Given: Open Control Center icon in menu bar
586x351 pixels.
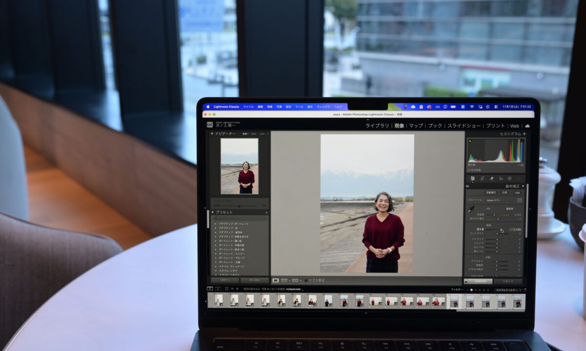Looking at the screenshot, I should [x=496, y=107].
